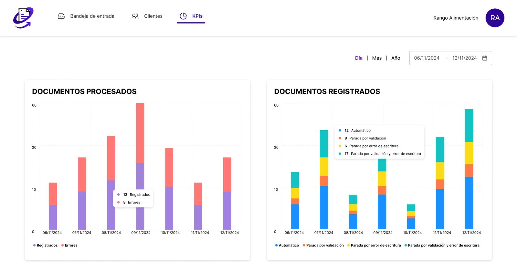Toggle Parada por validación legend series
This screenshot has height=270, width=517.
pos(323,246)
